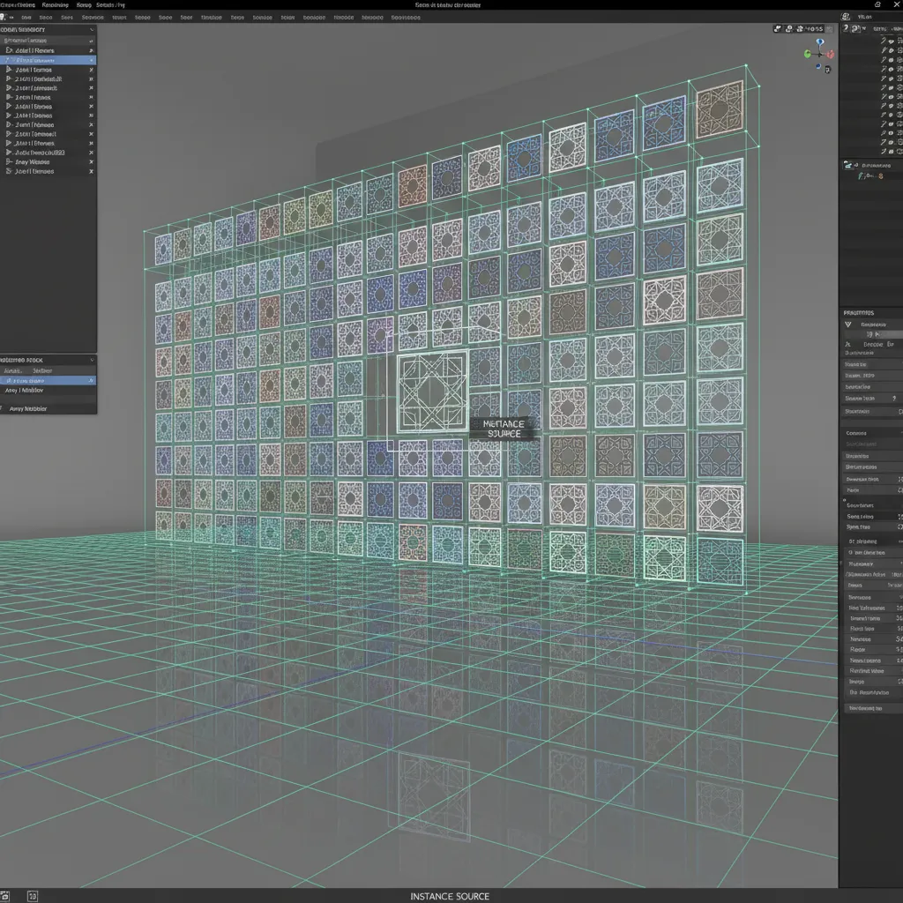This screenshot has width=903, height=903.
Task: Select the highlighted instance tile in the 3D viewport
Action: coord(429,391)
